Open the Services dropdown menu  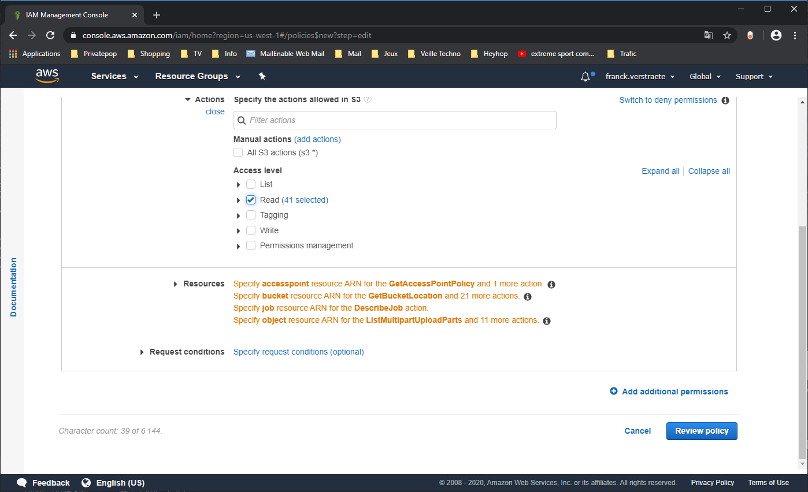coord(115,76)
